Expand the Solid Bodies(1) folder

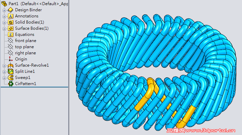pos(4,23)
